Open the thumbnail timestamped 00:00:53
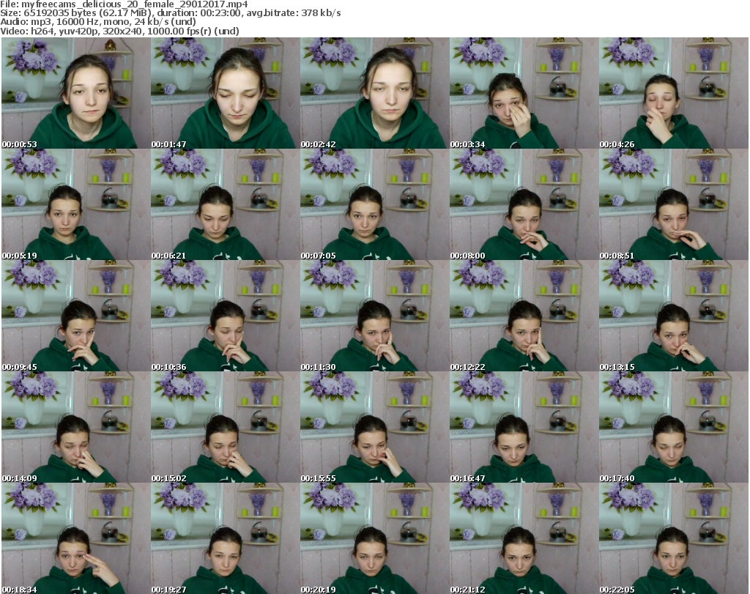This screenshot has height=594, width=750. point(75,94)
